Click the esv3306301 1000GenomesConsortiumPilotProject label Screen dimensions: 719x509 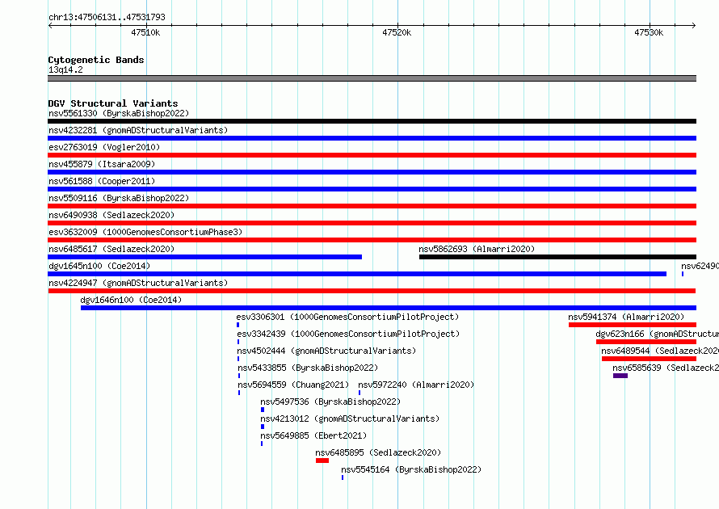[347, 317]
